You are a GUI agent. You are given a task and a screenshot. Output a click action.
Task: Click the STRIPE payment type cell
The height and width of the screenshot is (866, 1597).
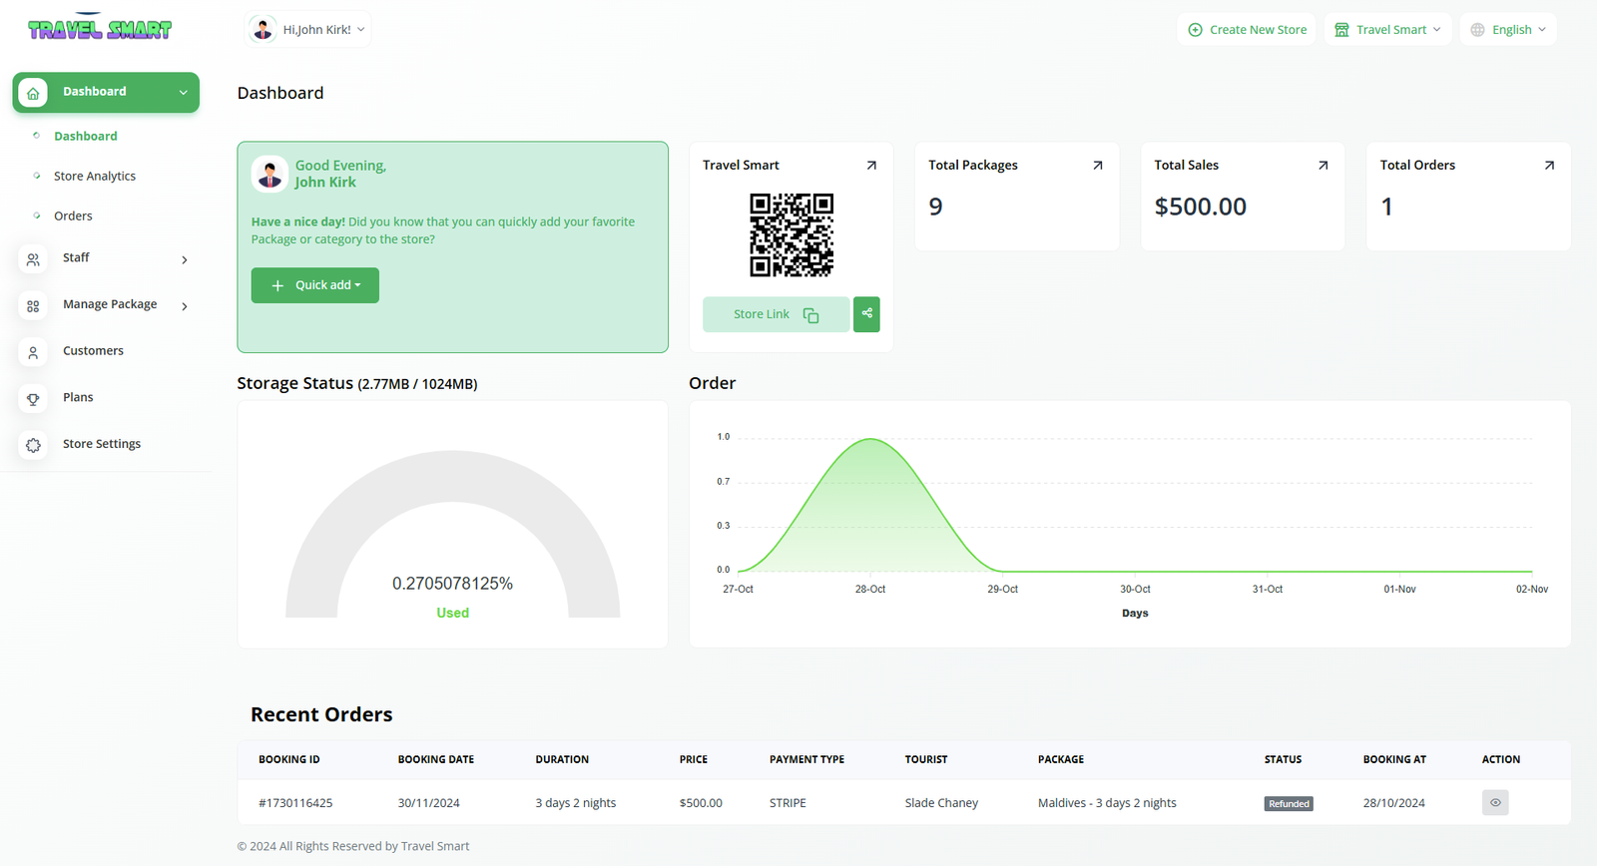pos(788,803)
